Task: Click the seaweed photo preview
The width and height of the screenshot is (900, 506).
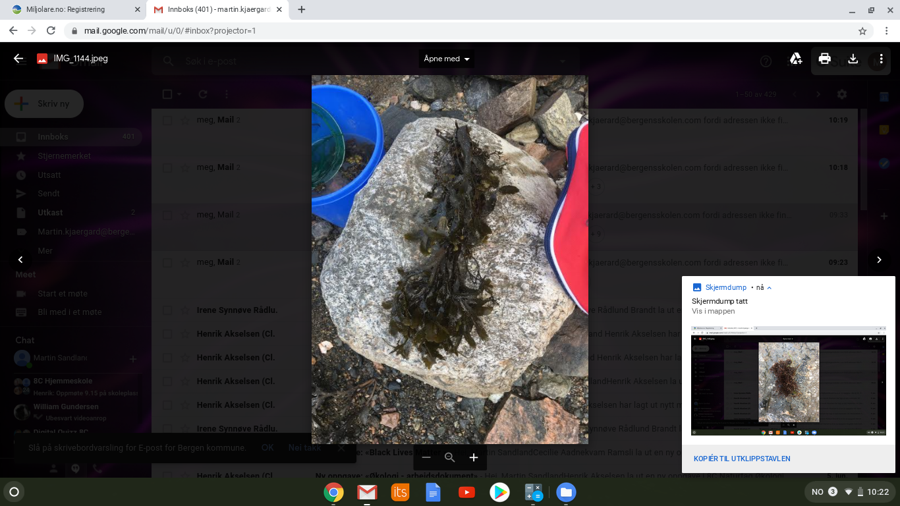Action: (x=450, y=259)
